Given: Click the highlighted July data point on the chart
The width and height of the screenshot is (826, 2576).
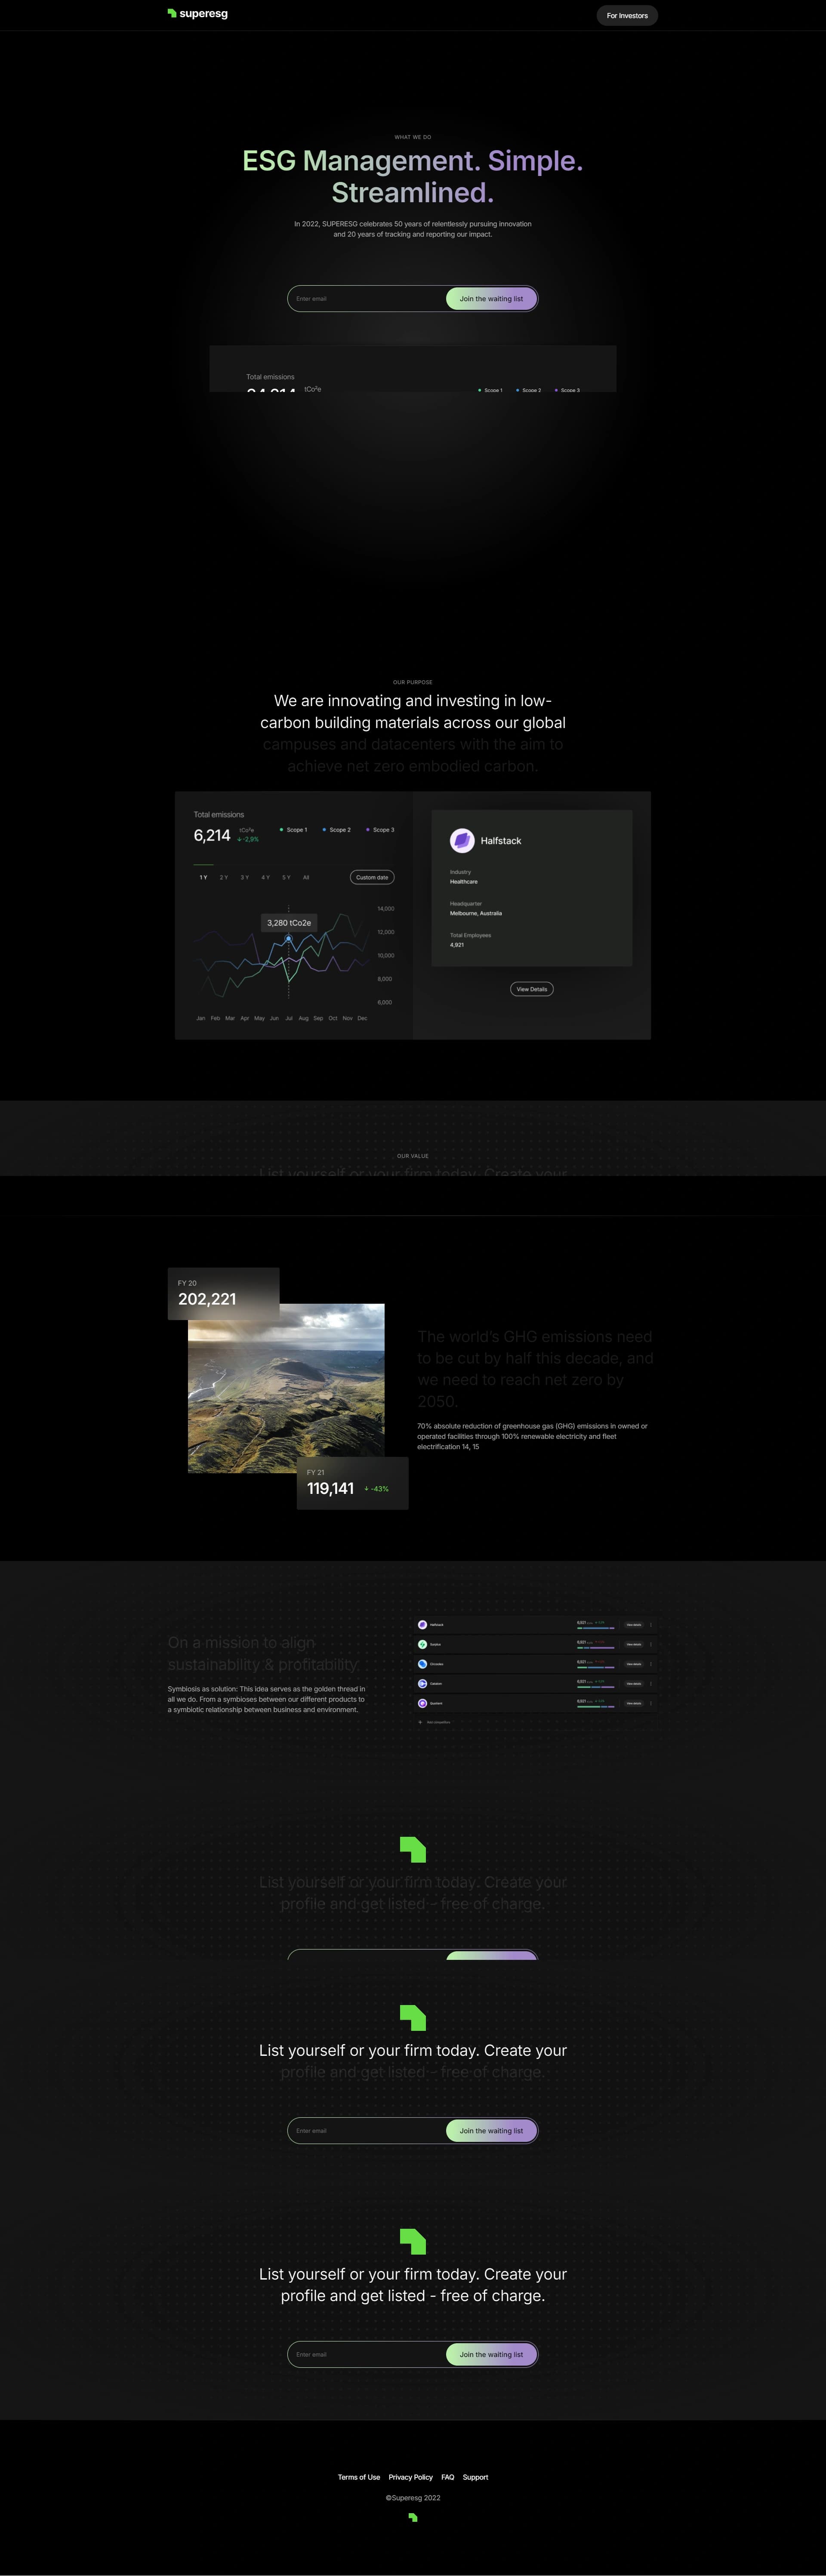Looking at the screenshot, I should pyautogui.click(x=289, y=939).
